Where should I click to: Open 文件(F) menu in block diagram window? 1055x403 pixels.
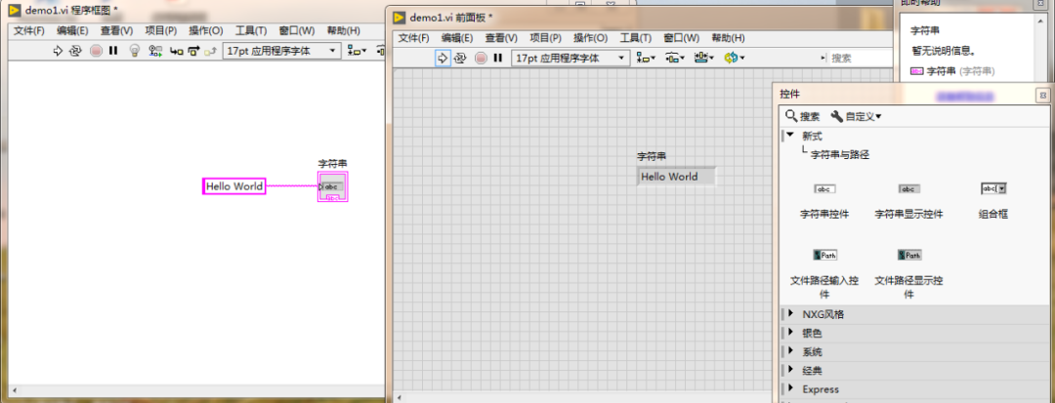29,31
